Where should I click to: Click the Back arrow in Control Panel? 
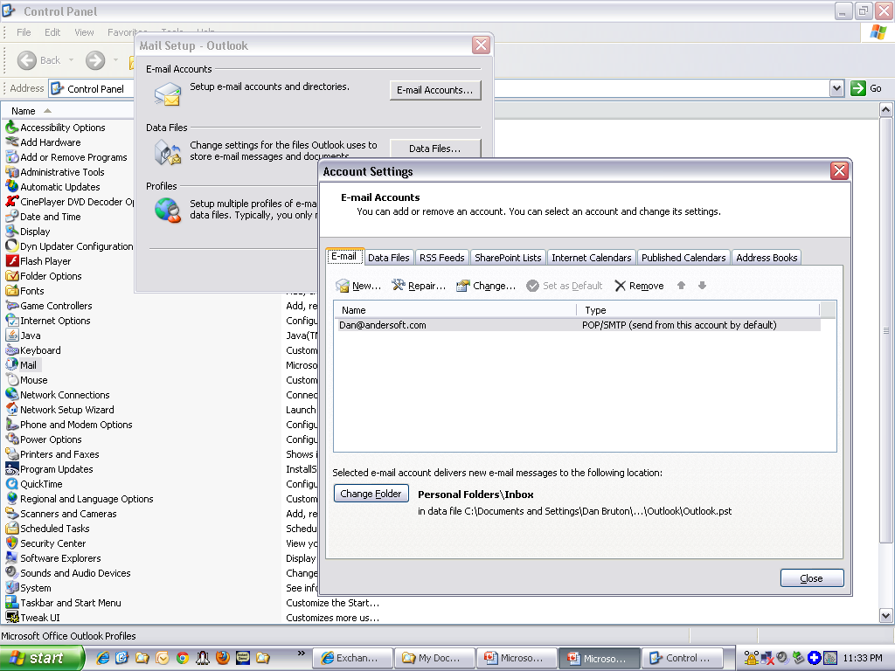pyautogui.click(x=27, y=60)
